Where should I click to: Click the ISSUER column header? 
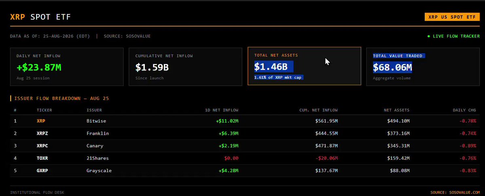[94, 110]
